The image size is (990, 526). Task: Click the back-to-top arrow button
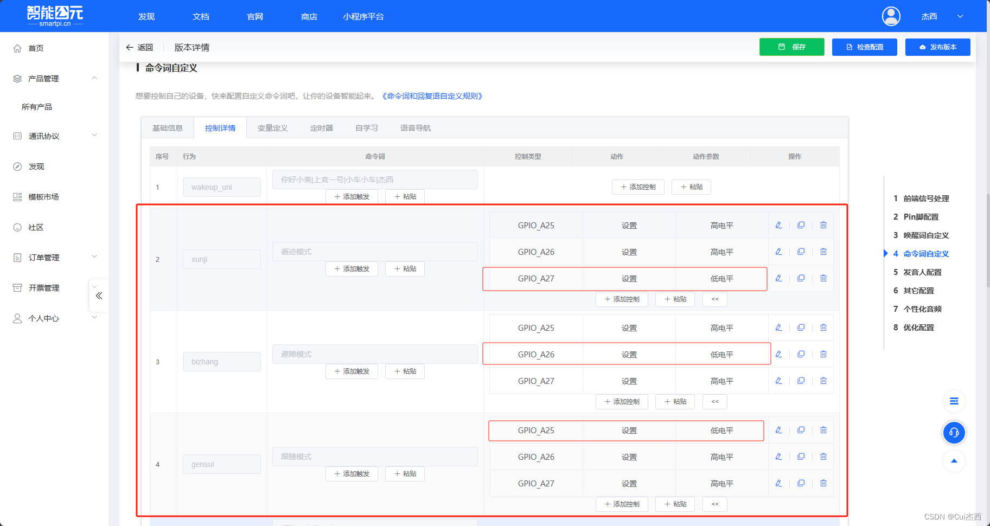(x=954, y=461)
